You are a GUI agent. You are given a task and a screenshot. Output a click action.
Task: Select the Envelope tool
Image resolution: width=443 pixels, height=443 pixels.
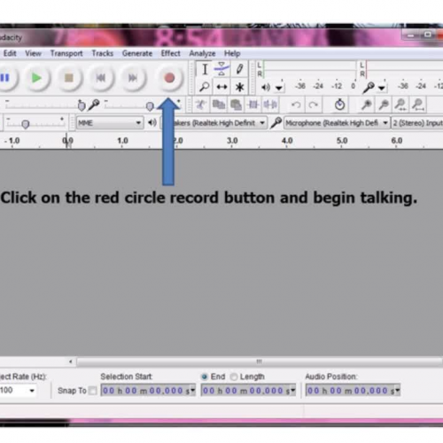pos(221,69)
